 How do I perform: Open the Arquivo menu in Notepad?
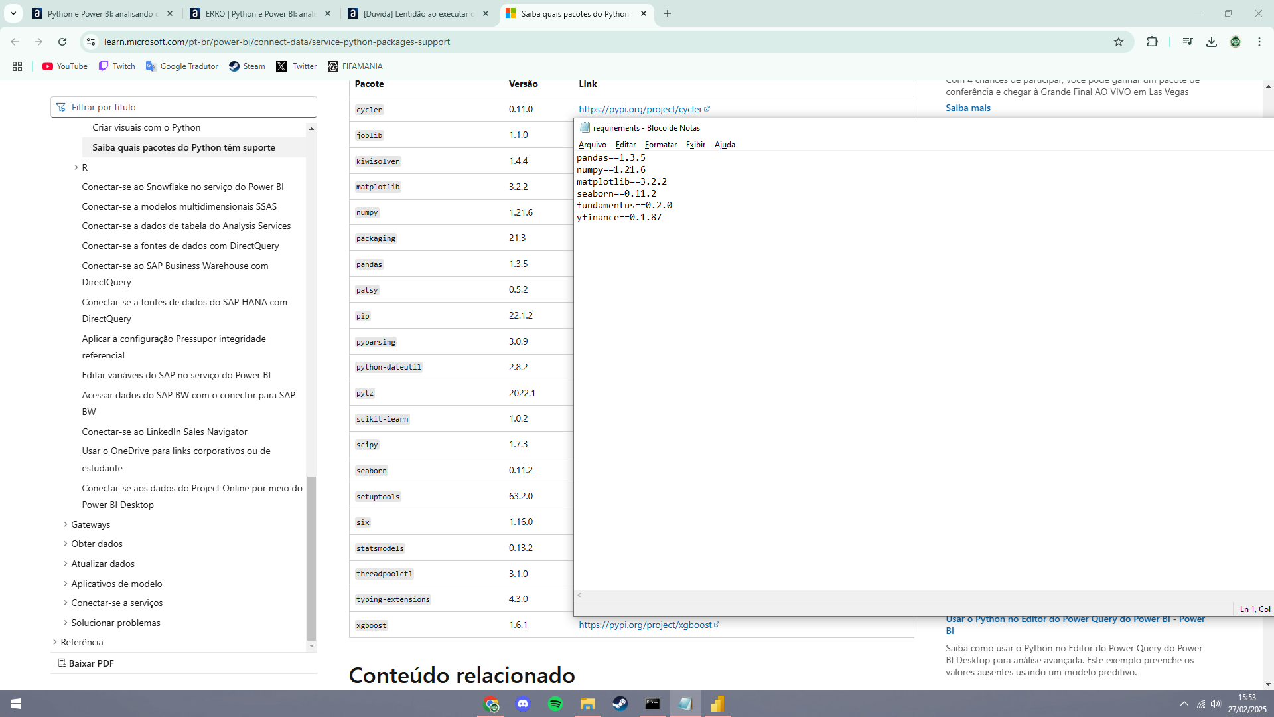coord(592,145)
